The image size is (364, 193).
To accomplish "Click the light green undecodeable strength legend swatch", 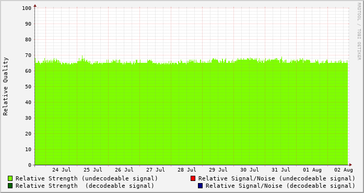I will (10, 178).
